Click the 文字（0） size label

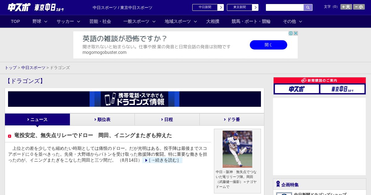tap(331, 7)
